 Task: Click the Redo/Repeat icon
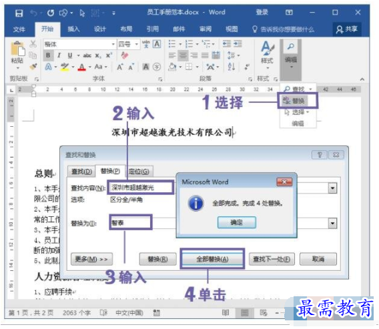(51, 13)
